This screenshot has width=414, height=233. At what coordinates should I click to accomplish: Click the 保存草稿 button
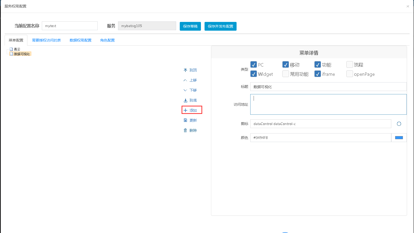190,26
